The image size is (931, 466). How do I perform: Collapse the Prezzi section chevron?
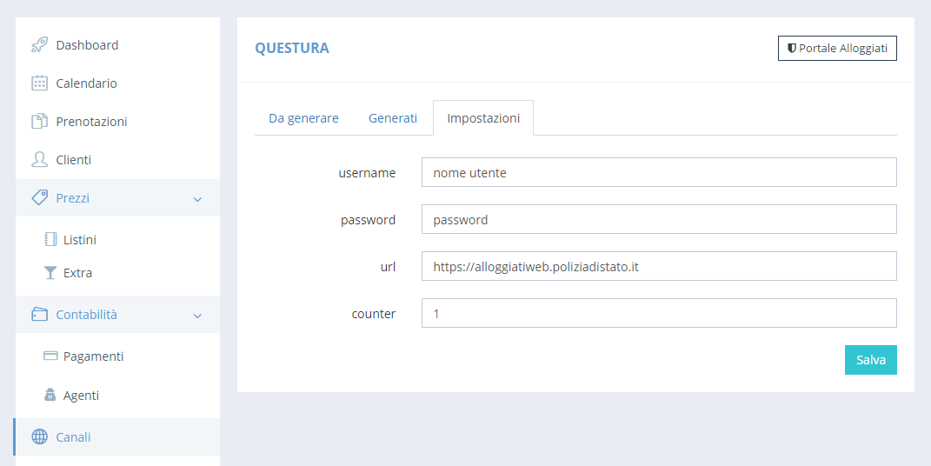197,199
